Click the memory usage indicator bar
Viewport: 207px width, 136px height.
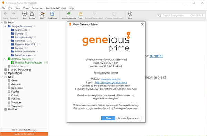24,130
